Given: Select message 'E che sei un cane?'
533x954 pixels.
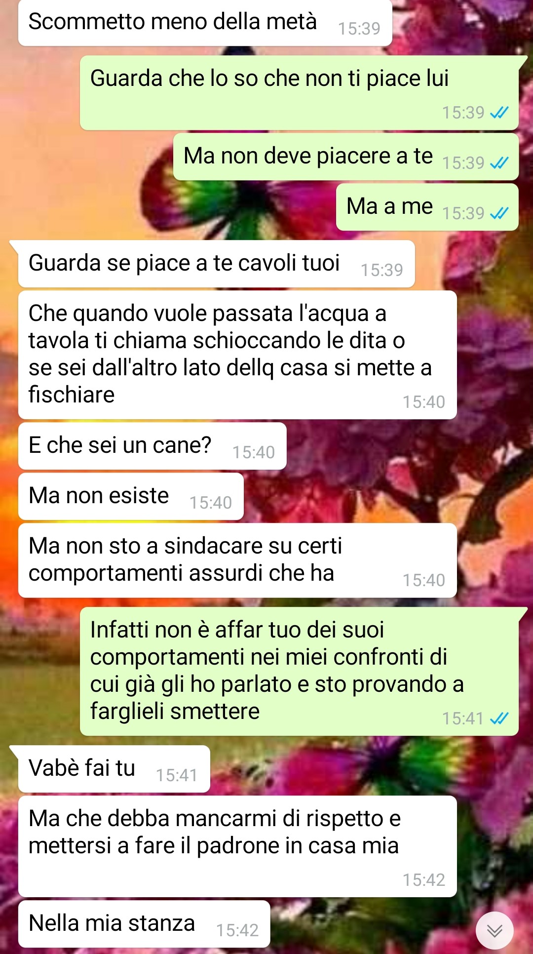Looking at the screenshot, I should (152, 446).
